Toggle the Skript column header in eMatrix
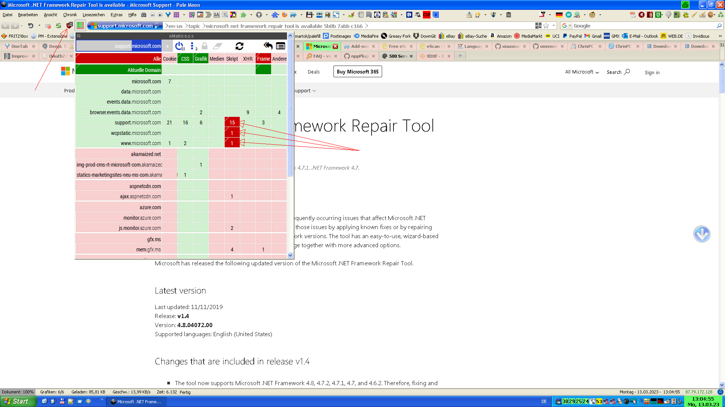This screenshot has height=407, width=725. [232, 59]
